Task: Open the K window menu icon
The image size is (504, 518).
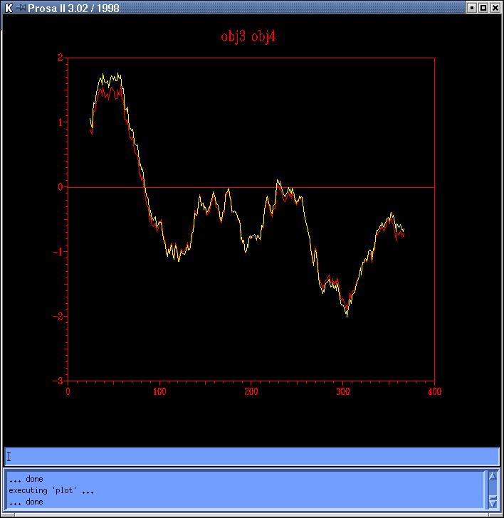Action: pos(8,8)
